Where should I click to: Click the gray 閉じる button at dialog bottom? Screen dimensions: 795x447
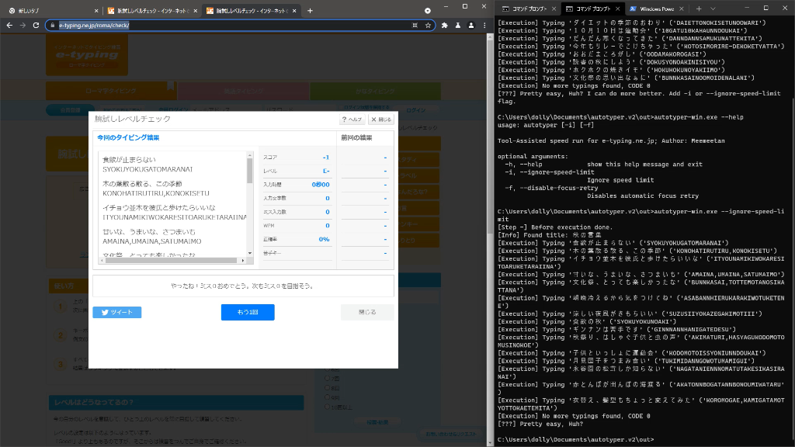[x=366, y=312]
